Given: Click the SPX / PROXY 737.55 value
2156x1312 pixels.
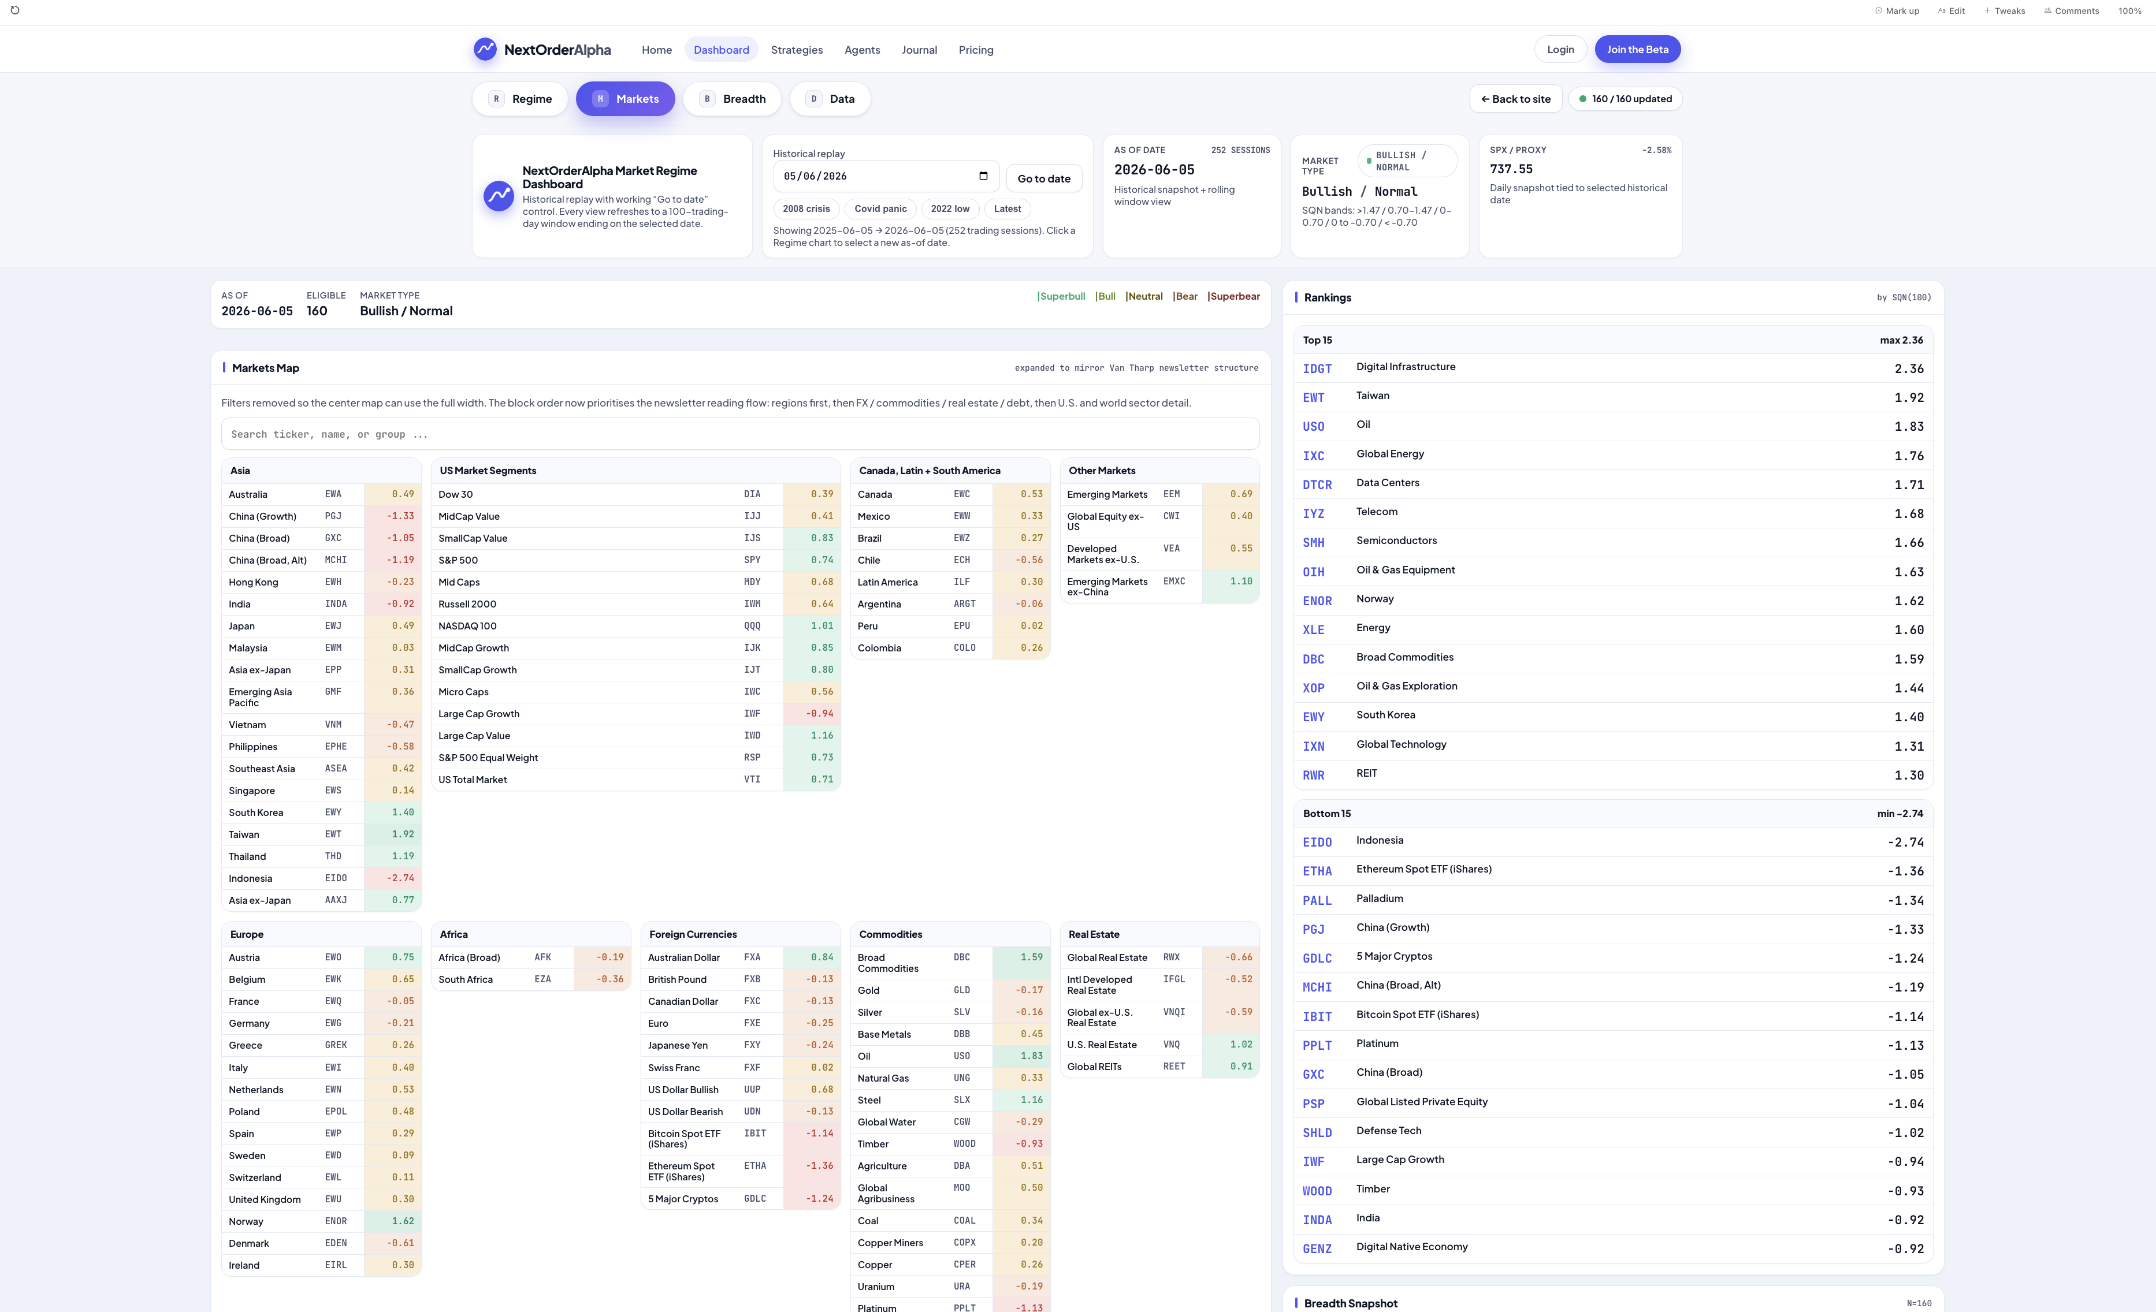Looking at the screenshot, I should coord(1511,169).
